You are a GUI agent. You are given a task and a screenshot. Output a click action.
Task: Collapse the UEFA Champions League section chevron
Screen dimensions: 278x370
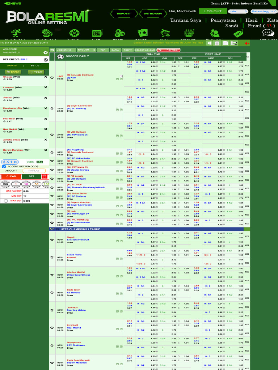click(x=52, y=229)
